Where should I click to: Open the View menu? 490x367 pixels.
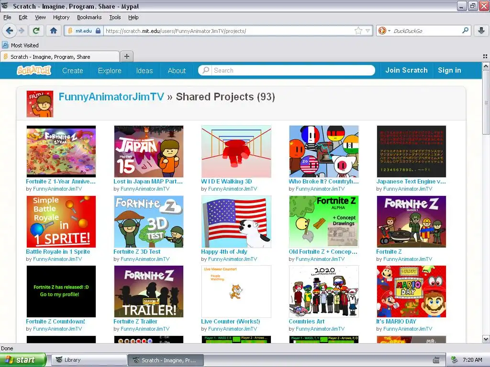tap(40, 18)
